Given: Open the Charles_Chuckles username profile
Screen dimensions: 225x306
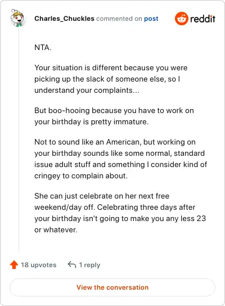Looking at the screenshot, I should click(x=64, y=19).
